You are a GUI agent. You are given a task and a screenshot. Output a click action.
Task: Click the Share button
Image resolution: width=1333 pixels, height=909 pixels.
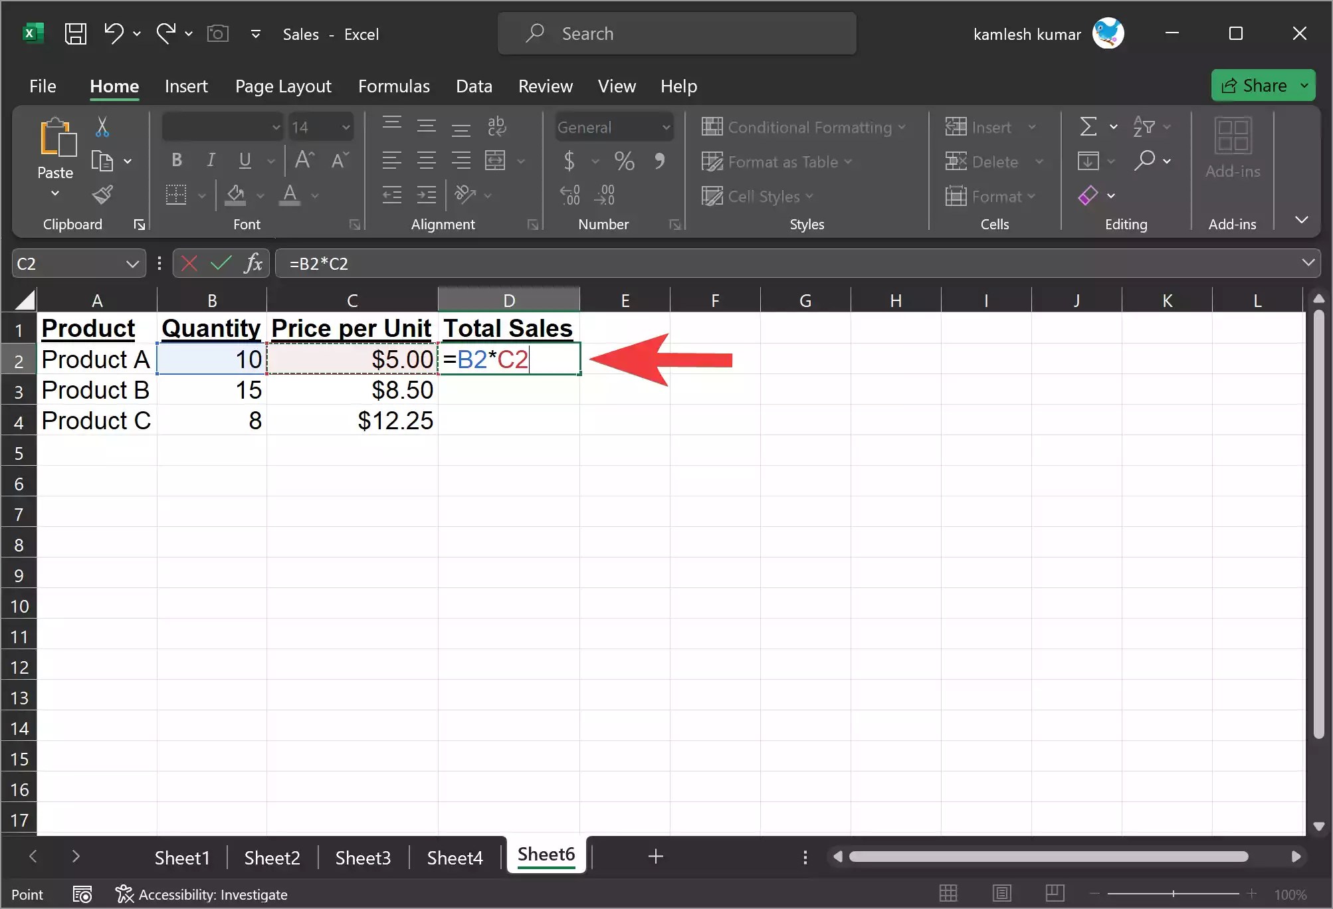pos(1258,84)
